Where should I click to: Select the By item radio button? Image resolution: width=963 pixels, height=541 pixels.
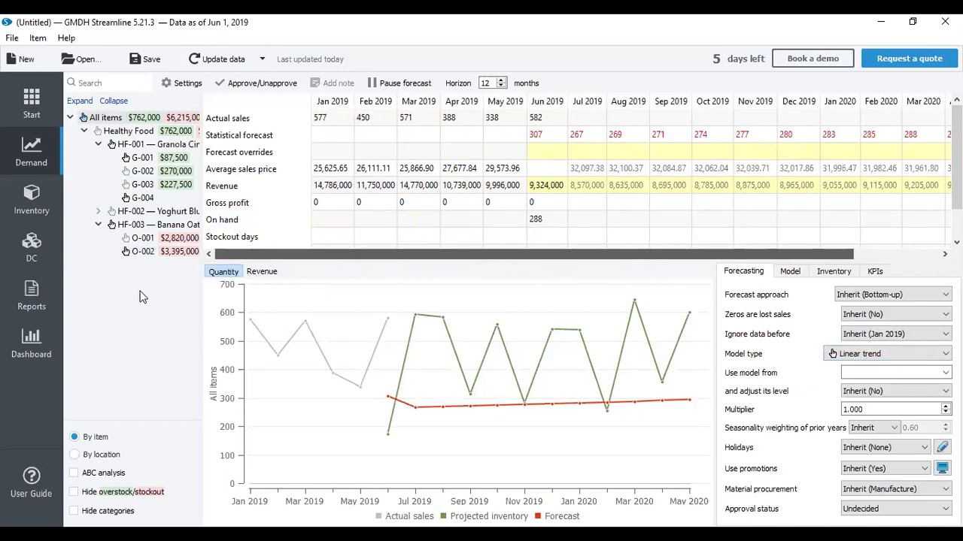coord(74,437)
